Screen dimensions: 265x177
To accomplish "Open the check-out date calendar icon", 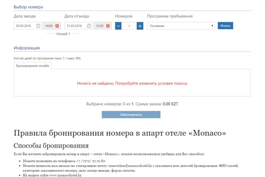I will (89, 26).
